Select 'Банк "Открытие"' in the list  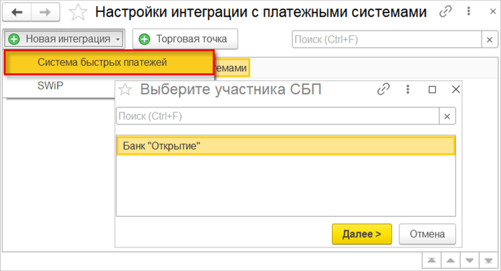[x=286, y=146]
